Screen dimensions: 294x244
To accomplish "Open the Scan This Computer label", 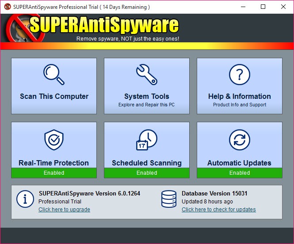I will pos(54,96).
